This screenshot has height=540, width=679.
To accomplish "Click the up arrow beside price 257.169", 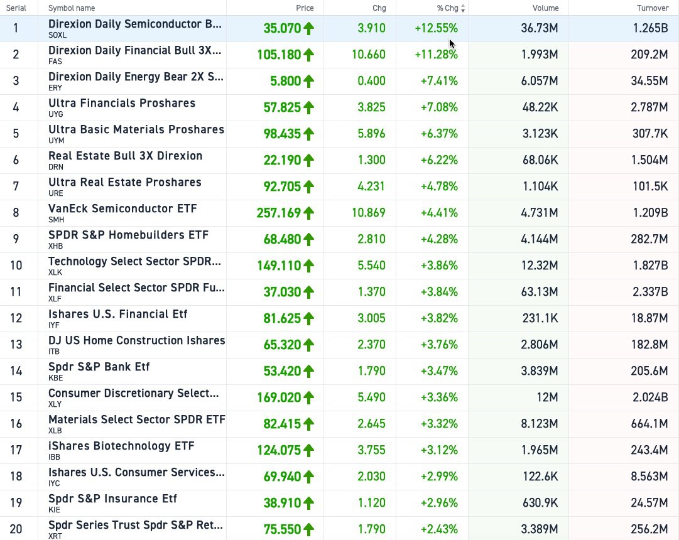I will [x=308, y=213].
